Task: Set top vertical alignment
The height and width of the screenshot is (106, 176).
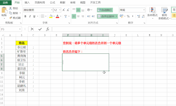Action: pos(74,10)
